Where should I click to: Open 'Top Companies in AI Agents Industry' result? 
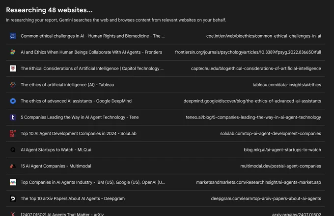[93, 182]
